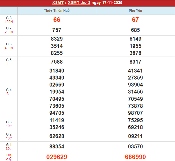Select G.4 number 31456
Image resolution: width=175 pixels, height=161 pixels.
point(135,92)
